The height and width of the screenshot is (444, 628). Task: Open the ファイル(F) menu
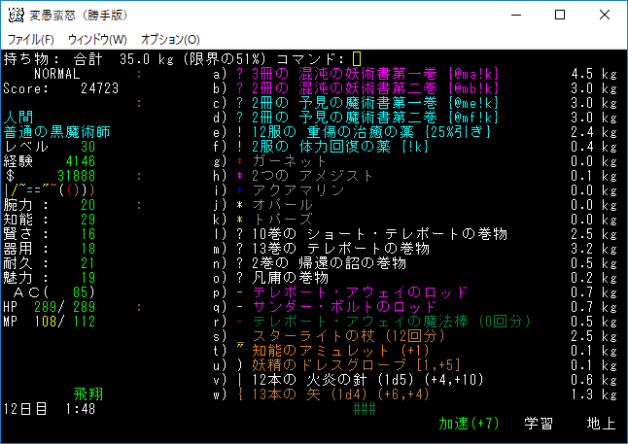31,40
